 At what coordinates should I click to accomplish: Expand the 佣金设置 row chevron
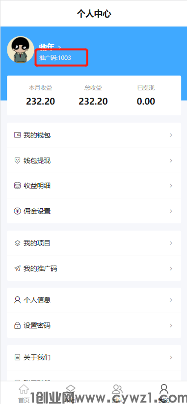tap(171, 211)
